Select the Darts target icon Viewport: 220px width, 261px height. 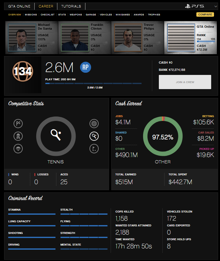(94, 123)
